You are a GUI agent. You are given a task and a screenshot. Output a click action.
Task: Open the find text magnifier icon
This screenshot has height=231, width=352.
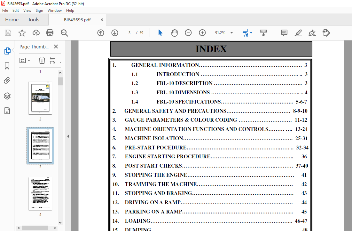point(64,33)
